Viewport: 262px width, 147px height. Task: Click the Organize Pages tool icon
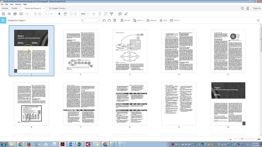[3, 20]
